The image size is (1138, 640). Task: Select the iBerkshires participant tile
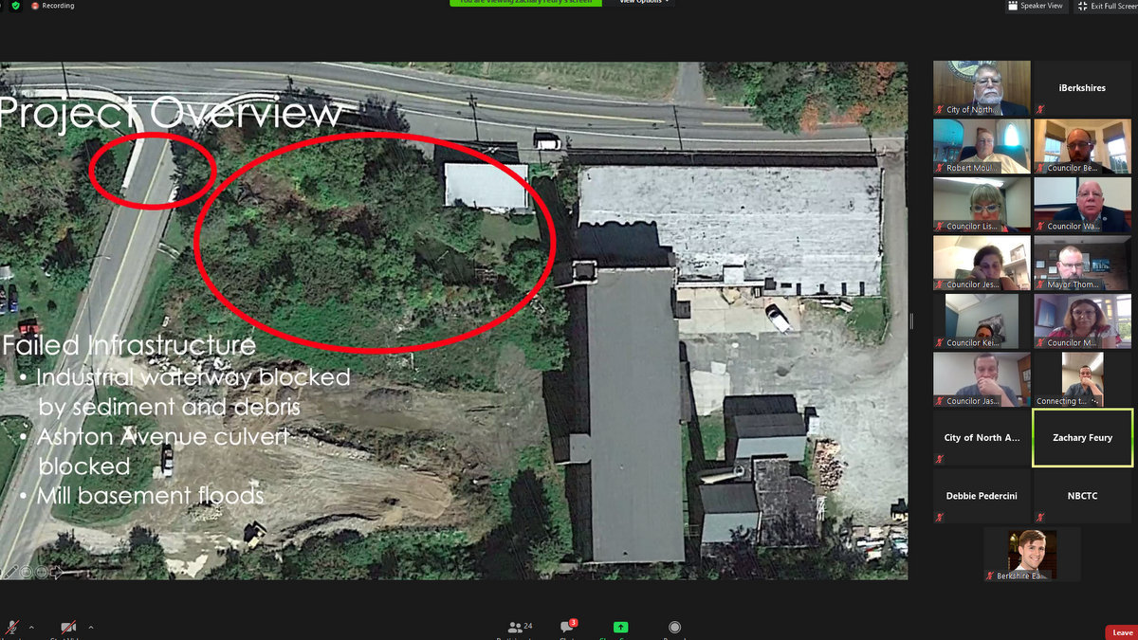point(1081,88)
